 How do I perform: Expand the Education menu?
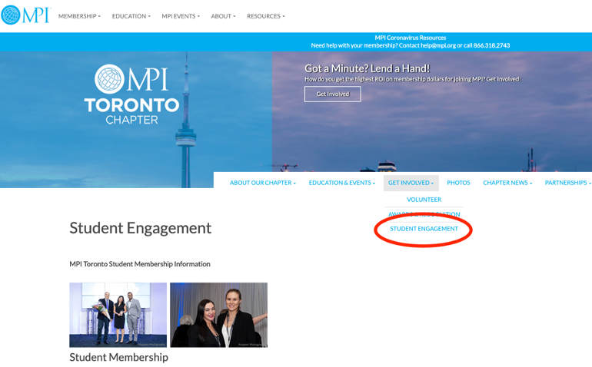pos(131,16)
